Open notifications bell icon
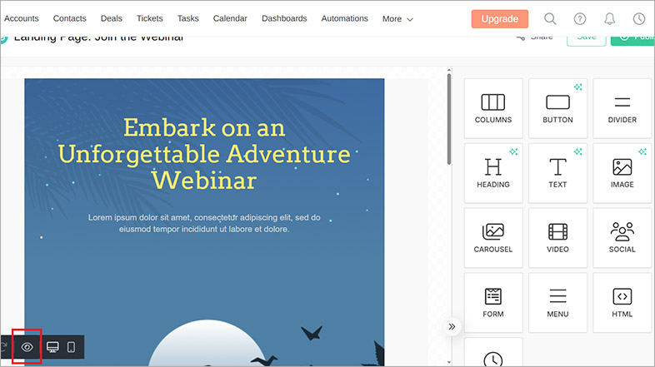655x367 pixels. click(x=609, y=19)
